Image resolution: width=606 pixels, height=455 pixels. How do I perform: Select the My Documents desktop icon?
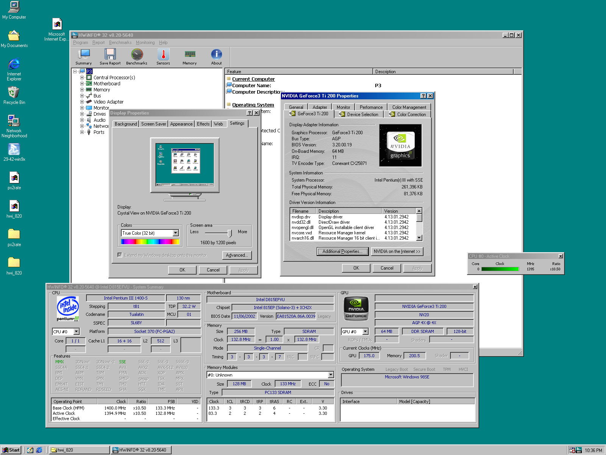(x=14, y=39)
